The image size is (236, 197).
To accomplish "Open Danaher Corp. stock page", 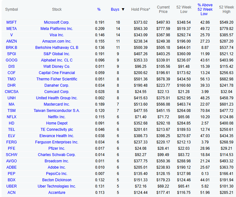I will coord(57,85).
